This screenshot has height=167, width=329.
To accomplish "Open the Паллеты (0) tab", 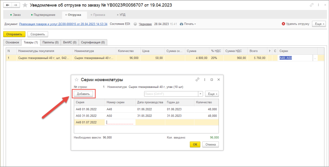I will (x=51, y=42).
